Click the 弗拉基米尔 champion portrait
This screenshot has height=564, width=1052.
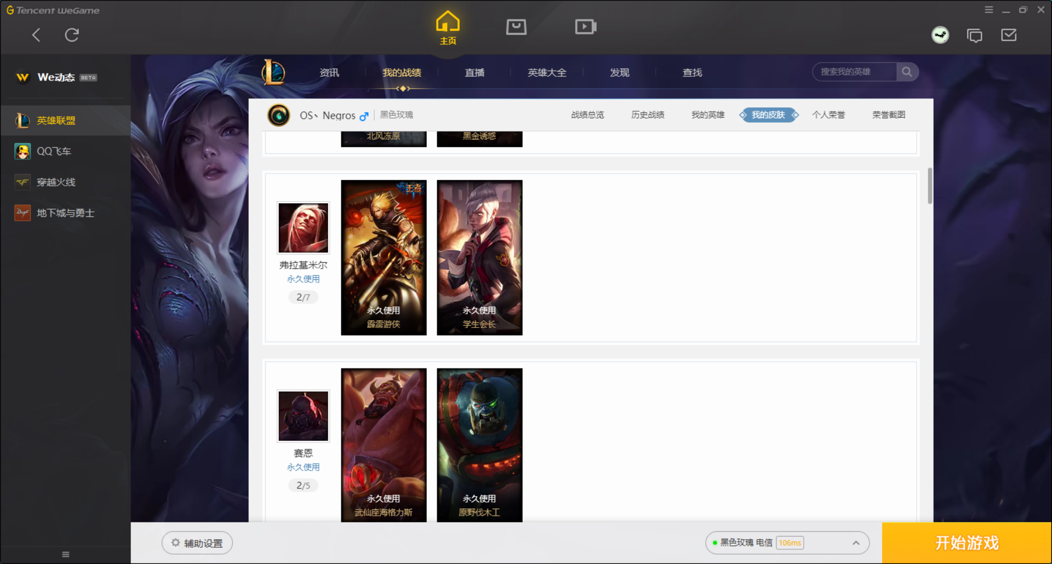[303, 228]
